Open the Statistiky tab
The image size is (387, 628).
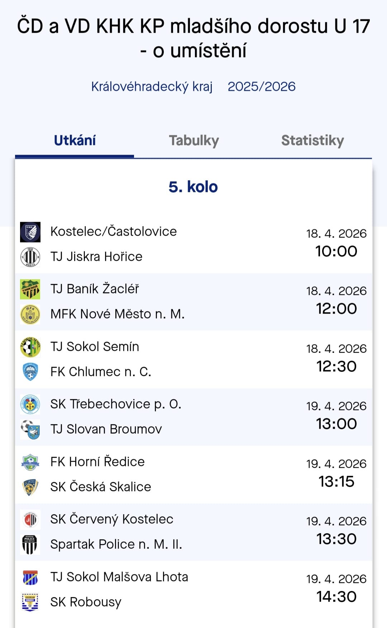[312, 141]
